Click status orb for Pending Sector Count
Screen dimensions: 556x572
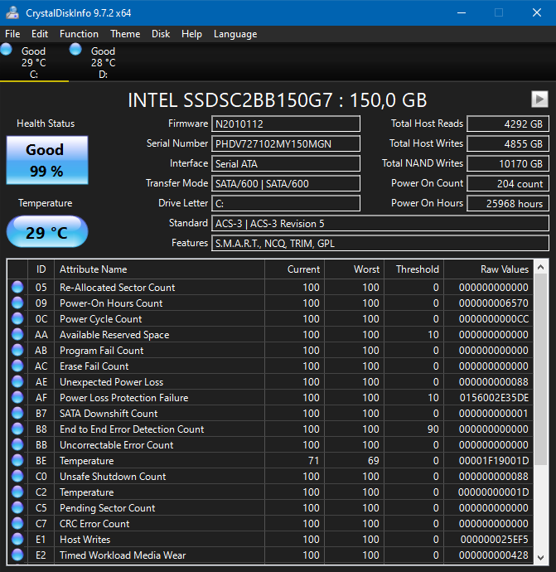[17, 508]
